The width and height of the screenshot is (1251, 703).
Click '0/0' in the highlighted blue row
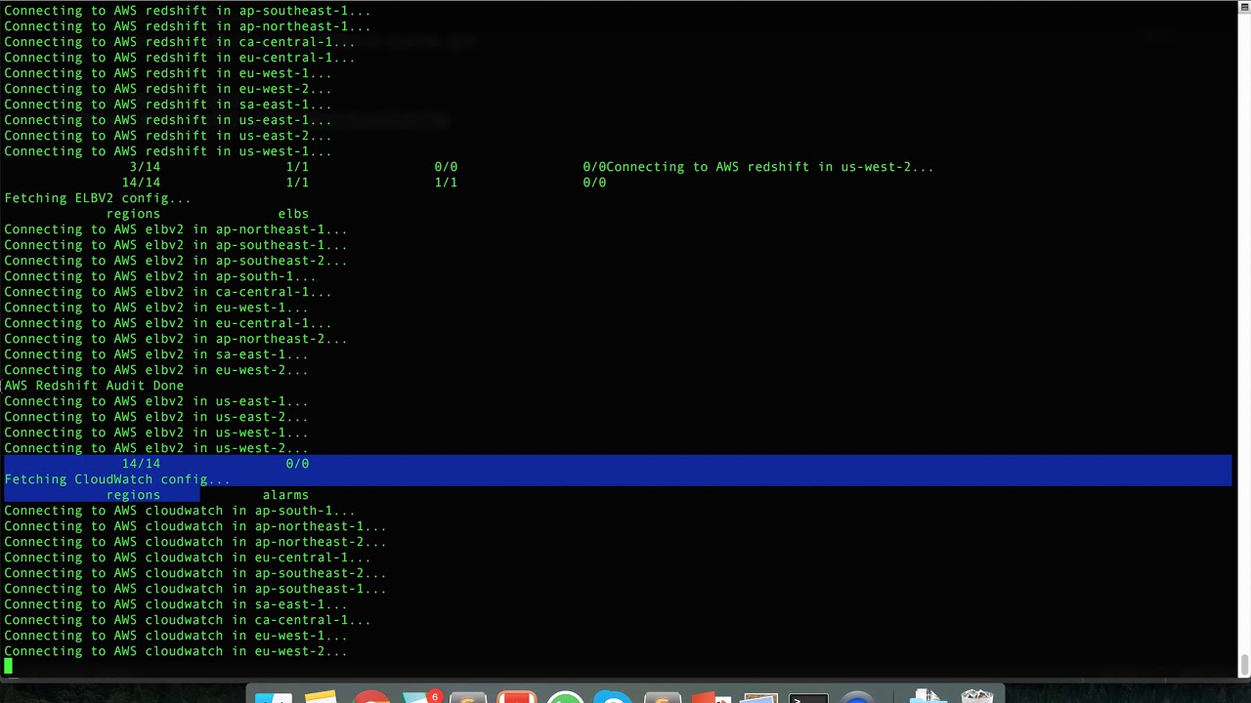point(297,464)
